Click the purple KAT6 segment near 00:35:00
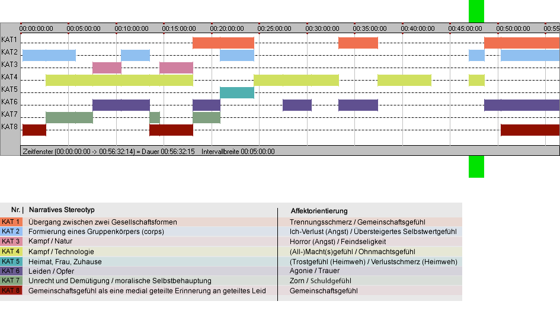 (x=358, y=105)
